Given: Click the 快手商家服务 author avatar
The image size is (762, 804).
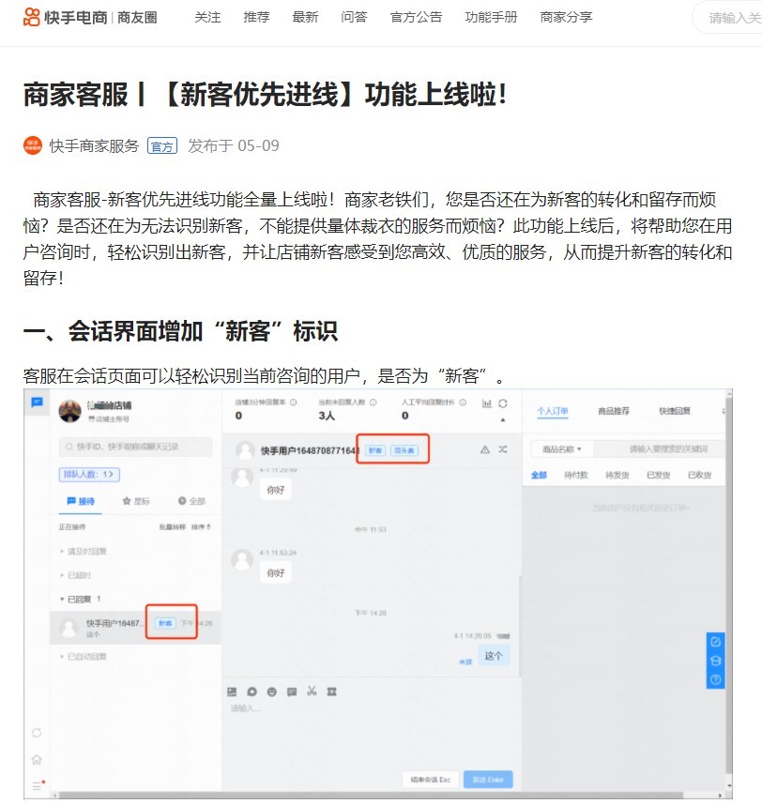Looking at the screenshot, I should (x=33, y=145).
